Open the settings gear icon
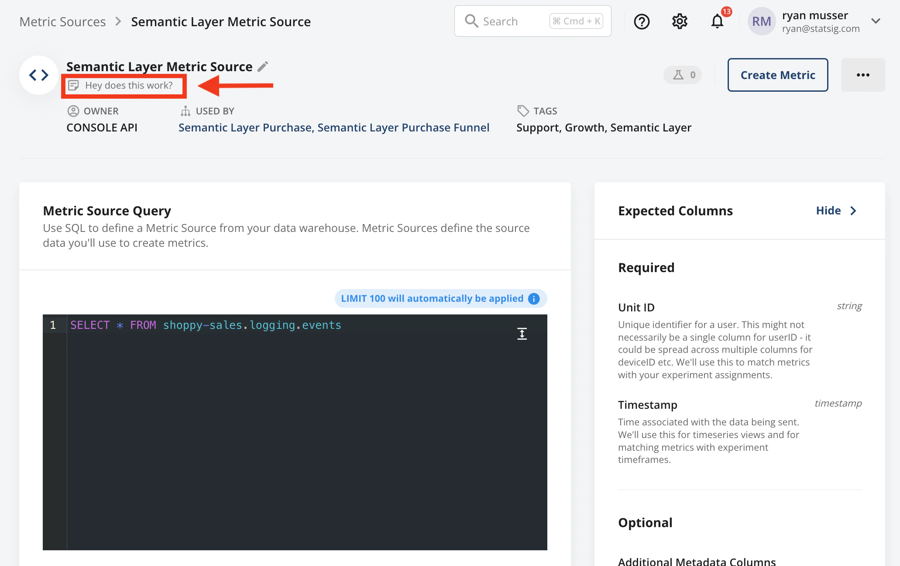Viewport: 900px width, 566px height. 680,21
